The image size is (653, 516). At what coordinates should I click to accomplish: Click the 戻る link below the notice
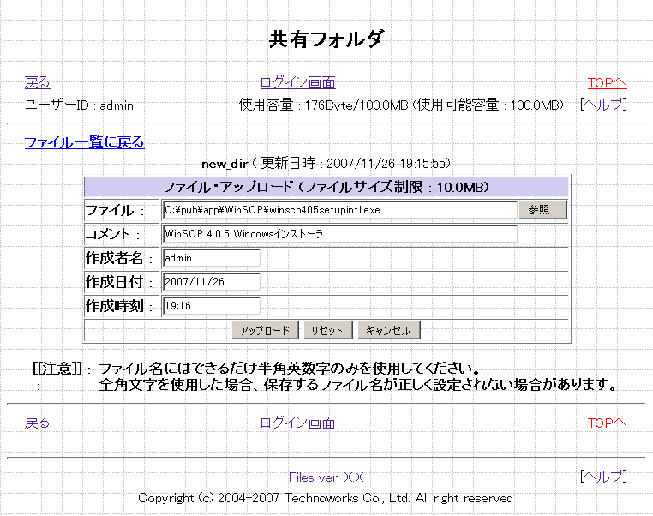(x=37, y=423)
